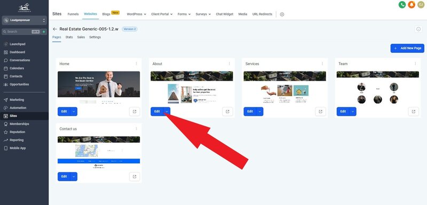427x205 pixels.
Task: Open the Team page three-dot menu
Action: pos(415,64)
